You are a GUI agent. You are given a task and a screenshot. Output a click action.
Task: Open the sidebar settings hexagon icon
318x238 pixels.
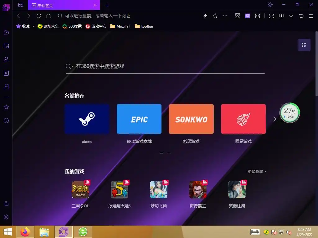(x=6, y=217)
